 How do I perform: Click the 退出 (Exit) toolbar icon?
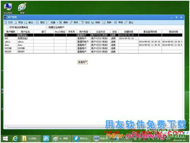point(126,22)
